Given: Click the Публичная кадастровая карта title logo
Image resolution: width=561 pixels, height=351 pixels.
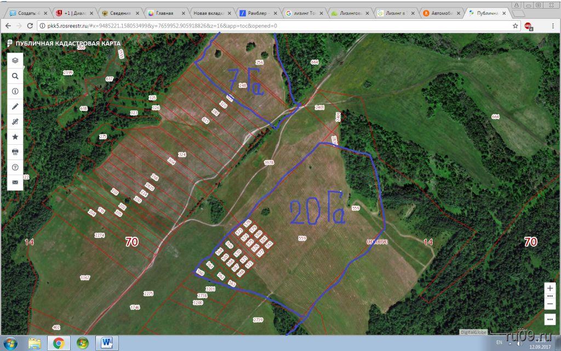Looking at the screenshot, I should pyautogui.click(x=64, y=43).
